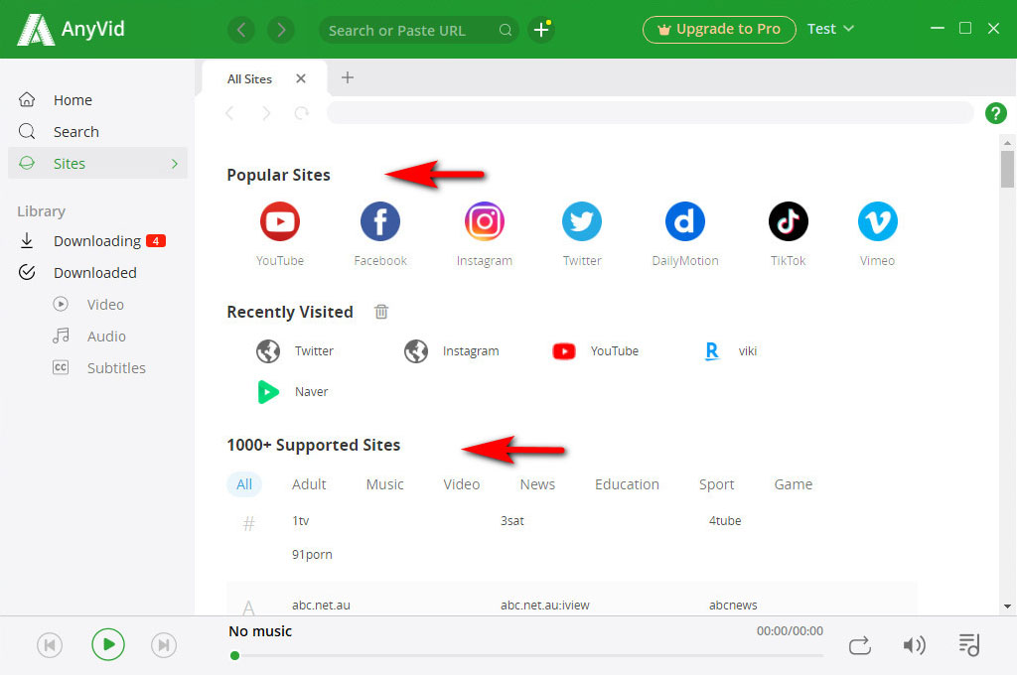Open TikTok site icon
Screen dimensions: 1017x675
pos(788,221)
